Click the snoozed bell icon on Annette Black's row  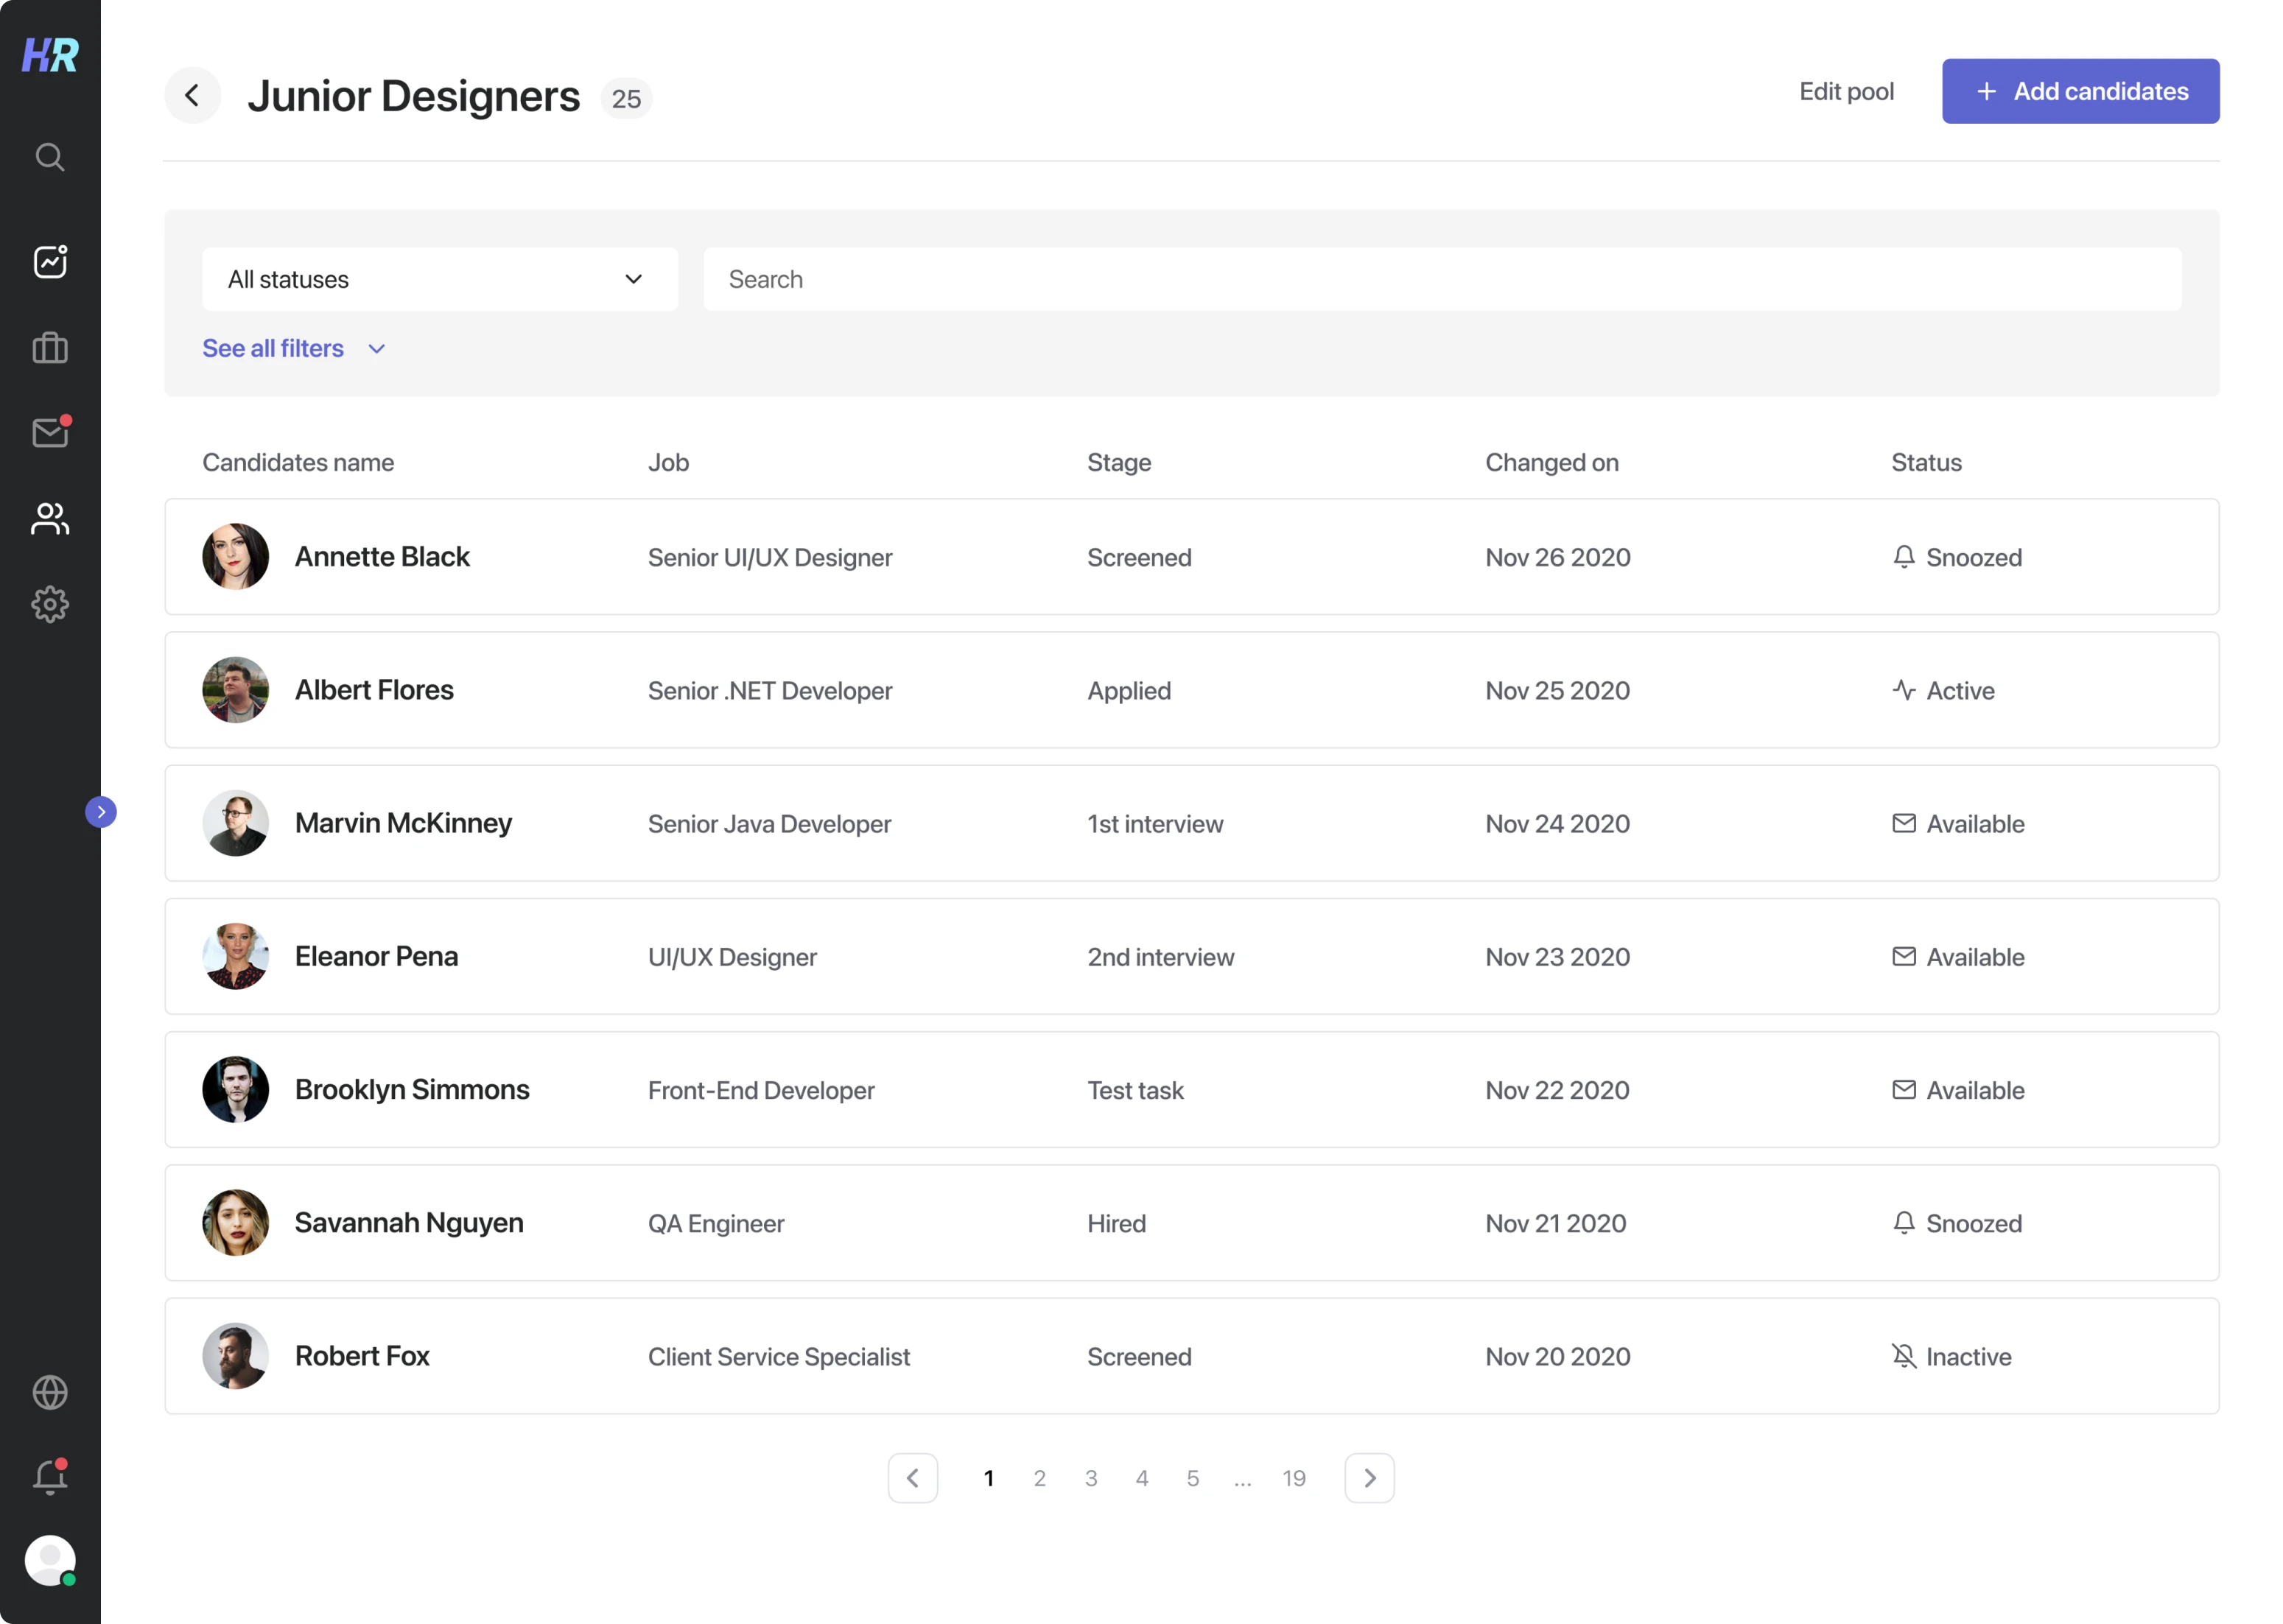[1904, 557]
